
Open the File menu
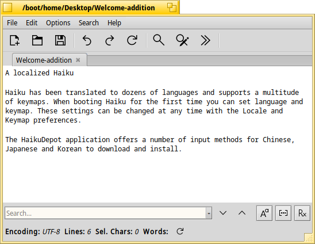click(12, 23)
